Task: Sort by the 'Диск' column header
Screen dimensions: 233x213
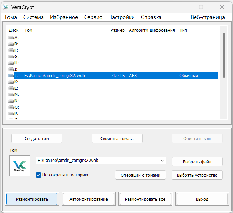Action: click(x=14, y=30)
